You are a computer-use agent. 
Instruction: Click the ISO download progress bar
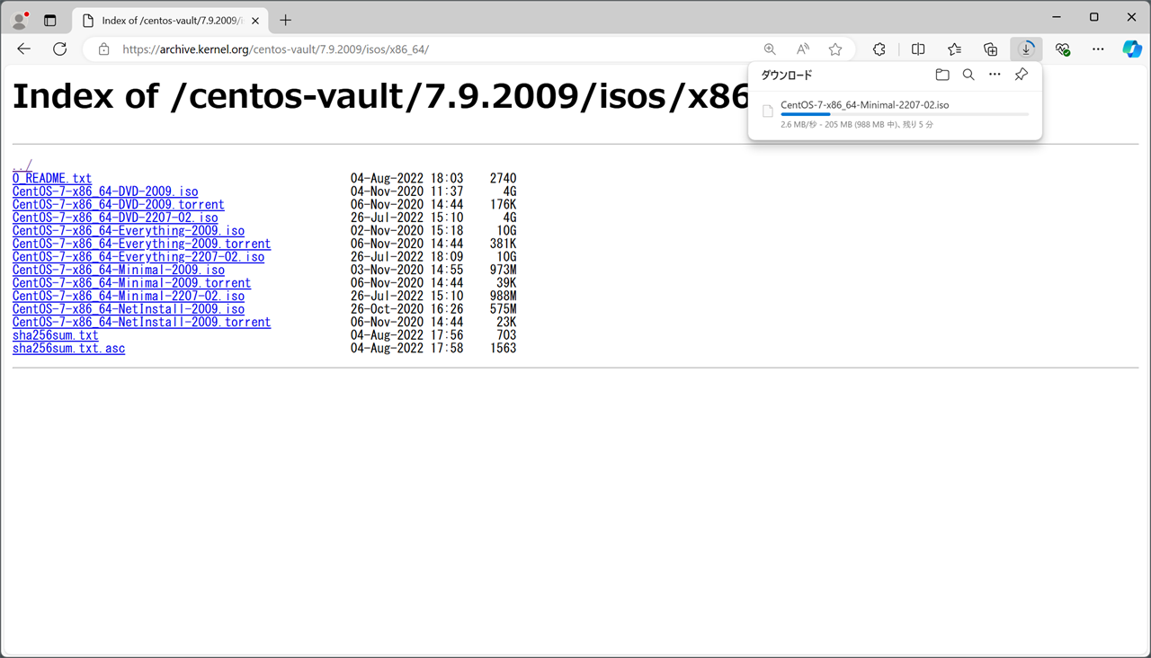tap(904, 115)
